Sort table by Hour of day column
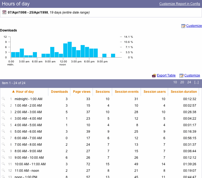The image size is (202, 178). 25,92
